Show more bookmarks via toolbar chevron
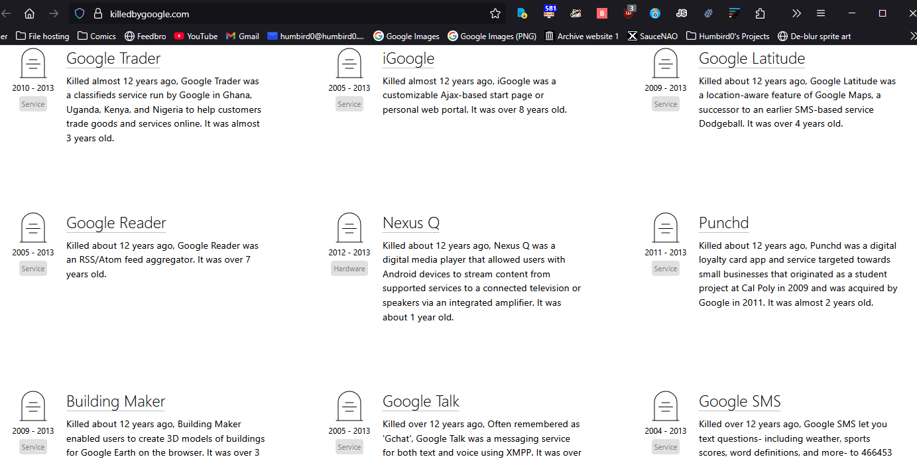The height and width of the screenshot is (459, 917). tap(912, 36)
